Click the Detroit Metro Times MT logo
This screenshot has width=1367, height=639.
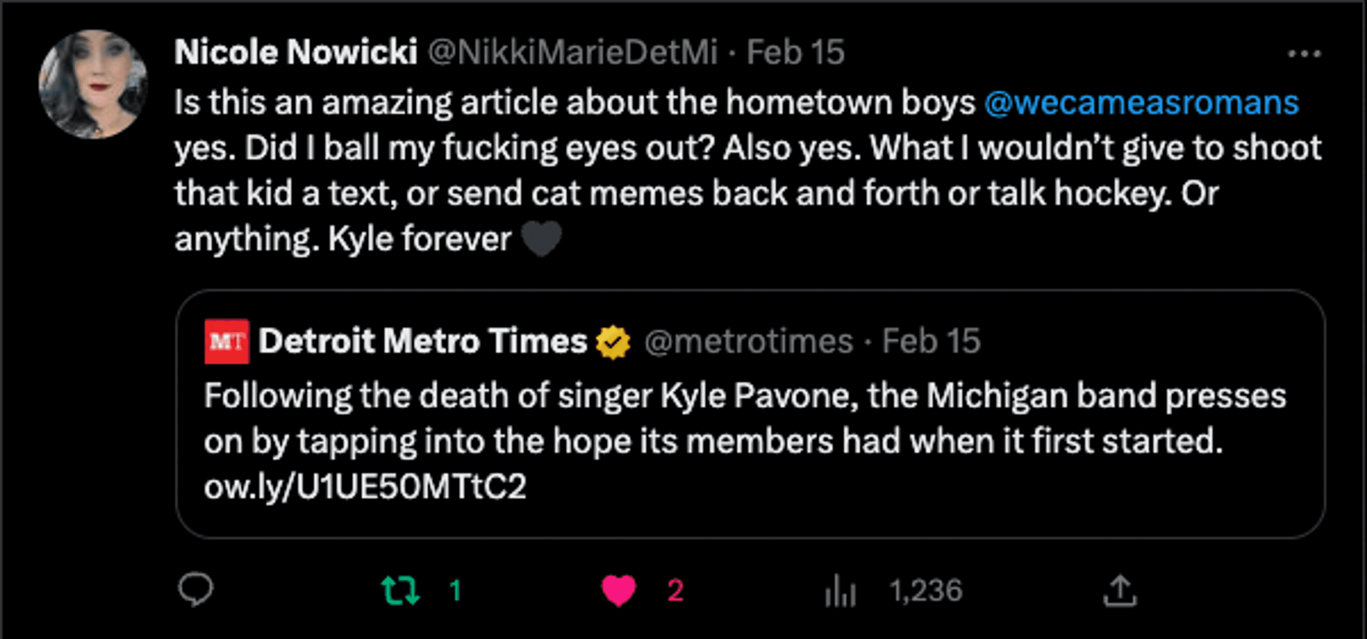point(227,341)
